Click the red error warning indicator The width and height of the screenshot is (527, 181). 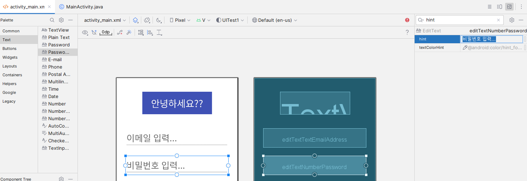[x=407, y=20]
